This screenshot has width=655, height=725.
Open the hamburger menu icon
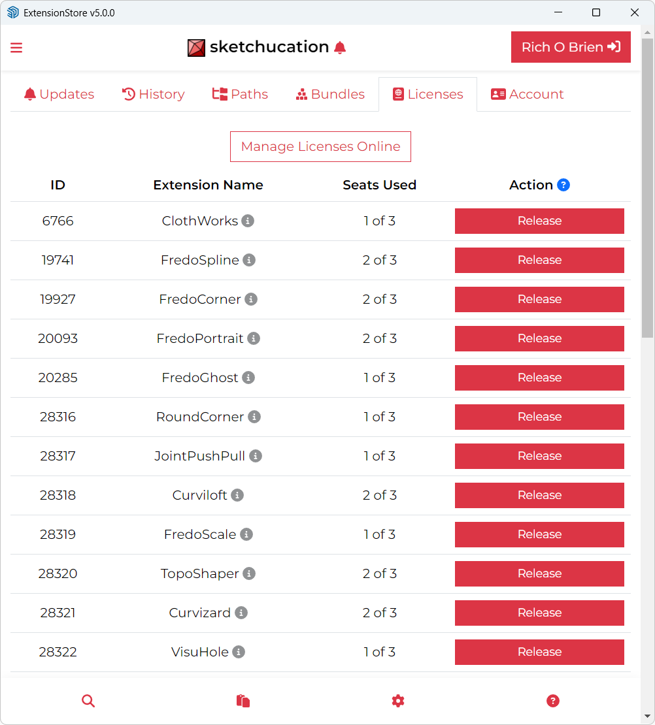coord(16,48)
